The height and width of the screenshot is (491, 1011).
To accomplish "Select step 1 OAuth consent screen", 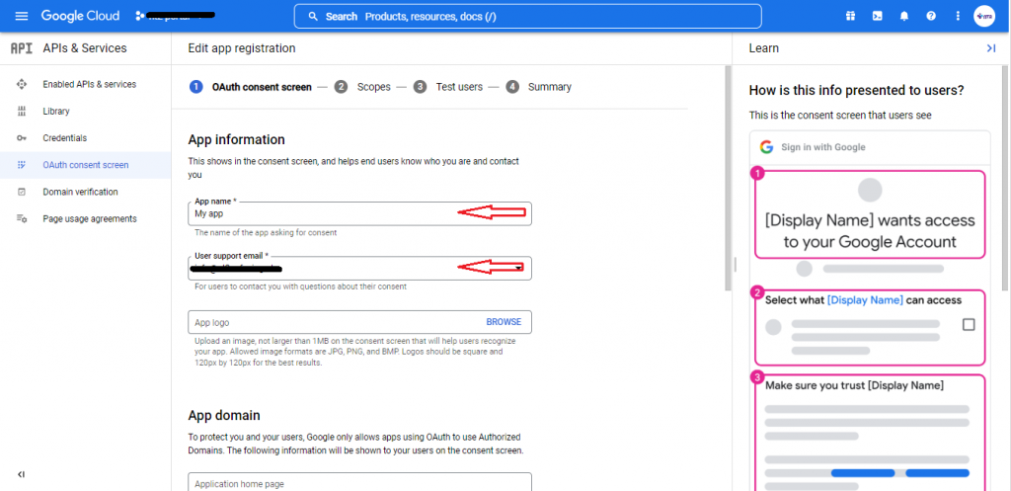I will (x=251, y=87).
